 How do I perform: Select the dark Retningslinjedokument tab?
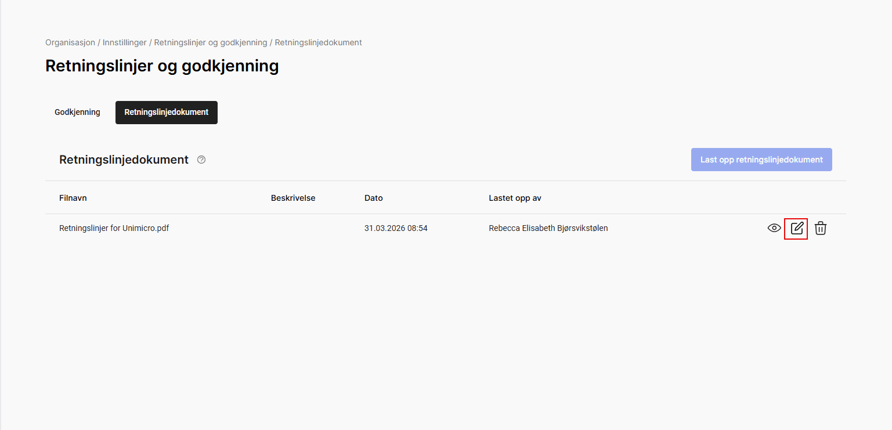click(x=166, y=112)
